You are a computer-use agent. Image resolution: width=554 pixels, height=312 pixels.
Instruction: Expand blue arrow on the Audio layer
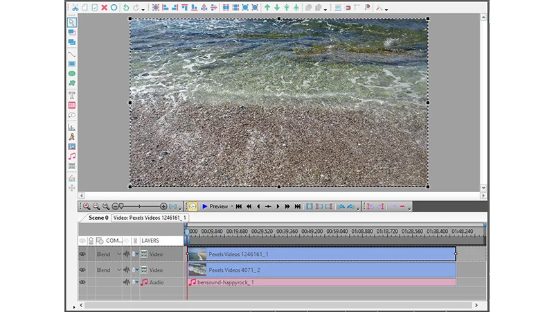(137, 282)
